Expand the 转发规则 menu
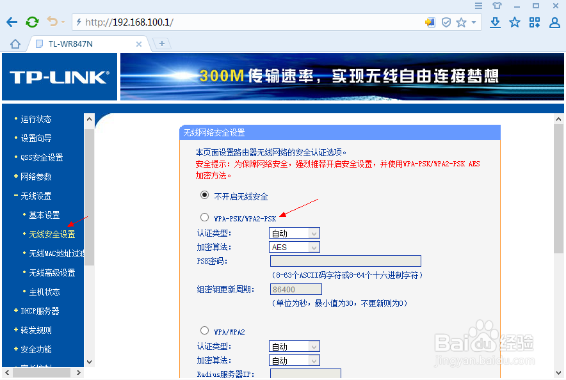 point(36,330)
